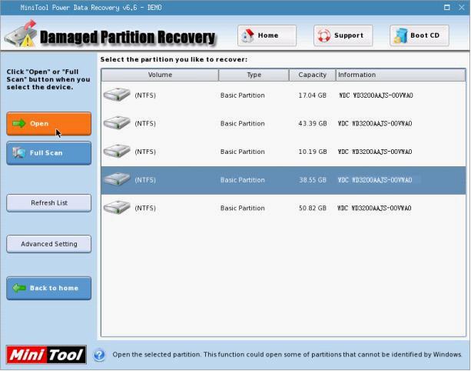The width and height of the screenshot is (471, 371).
Task: Select the 43.39 GB capacity cell
Action: [313, 124]
